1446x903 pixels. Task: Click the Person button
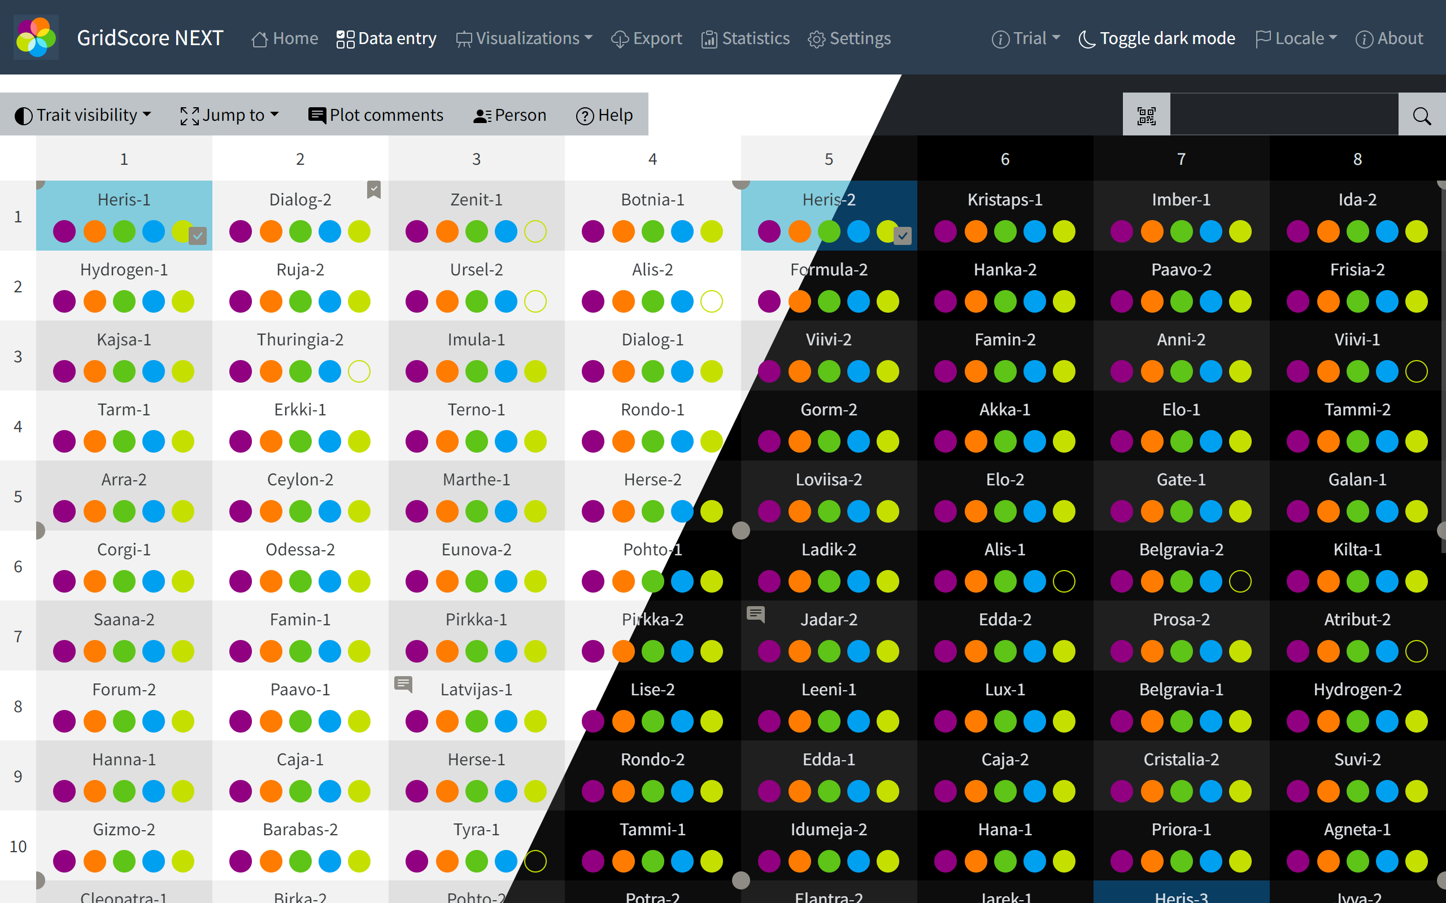pyautogui.click(x=509, y=115)
